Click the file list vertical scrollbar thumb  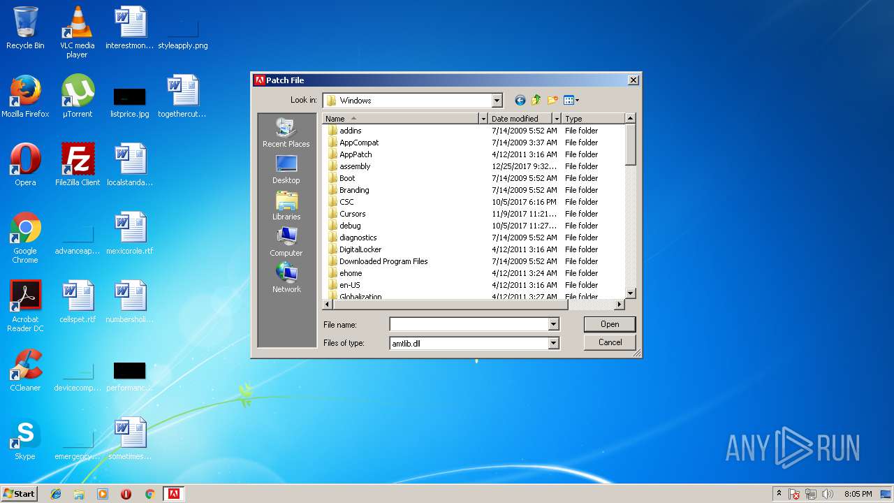(x=630, y=145)
